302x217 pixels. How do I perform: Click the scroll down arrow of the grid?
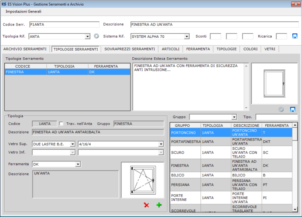tap(295, 210)
